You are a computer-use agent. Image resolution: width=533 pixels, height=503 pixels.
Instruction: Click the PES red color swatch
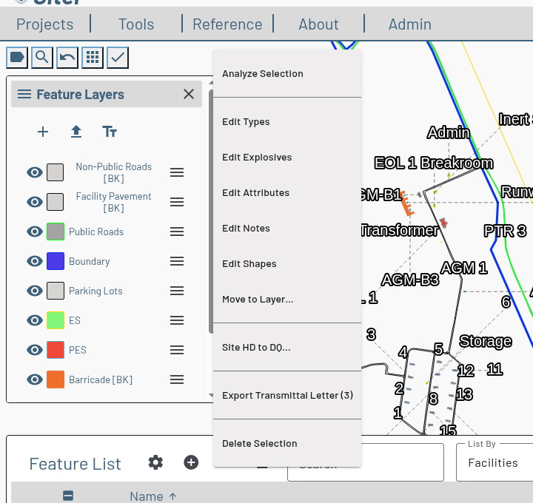(55, 350)
